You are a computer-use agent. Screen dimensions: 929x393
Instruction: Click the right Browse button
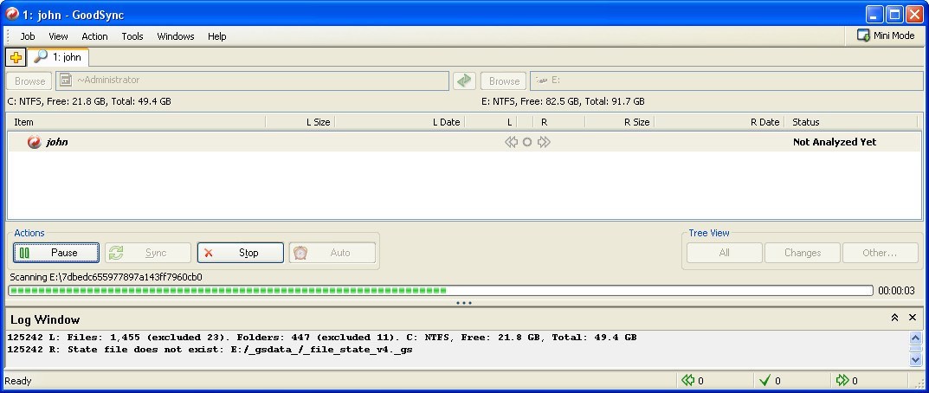click(x=504, y=81)
